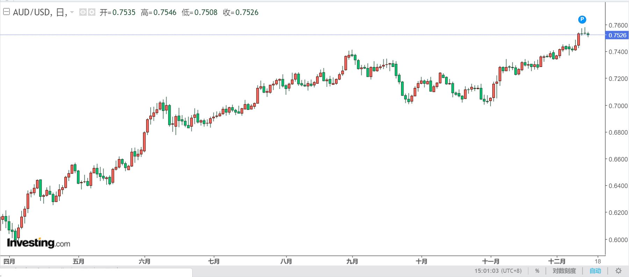This screenshot has height=277, width=629.
Task: Click the blue P marker on chart
Action: pyautogui.click(x=582, y=20)
